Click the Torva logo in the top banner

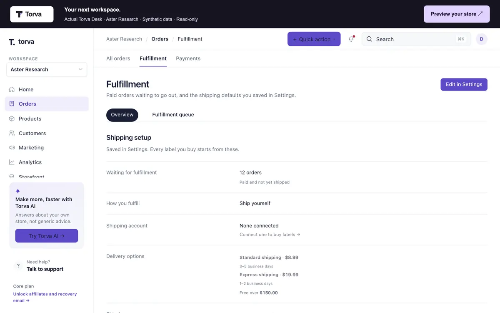[x=32, y=14]
